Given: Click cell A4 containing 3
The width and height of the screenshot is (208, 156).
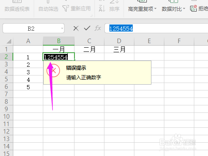Looking at the screenshot, I should [x=28, y=72].
